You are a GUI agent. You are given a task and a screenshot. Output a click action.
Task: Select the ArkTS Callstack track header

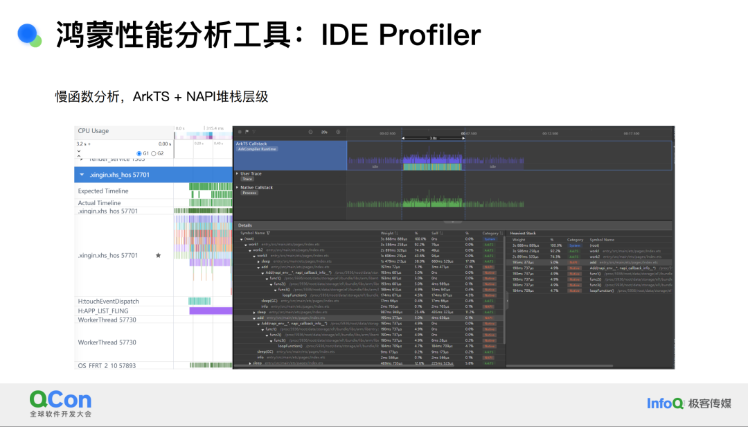click(x=290, y=156)
